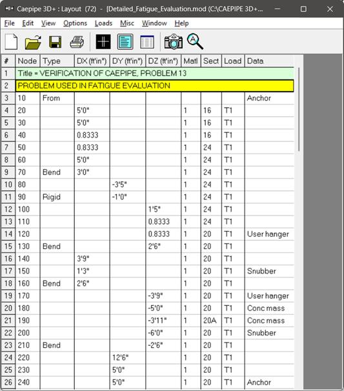Open the Options menu
Image resolution: width=344 pixels, height=391 pixels.
coord(75,23)
